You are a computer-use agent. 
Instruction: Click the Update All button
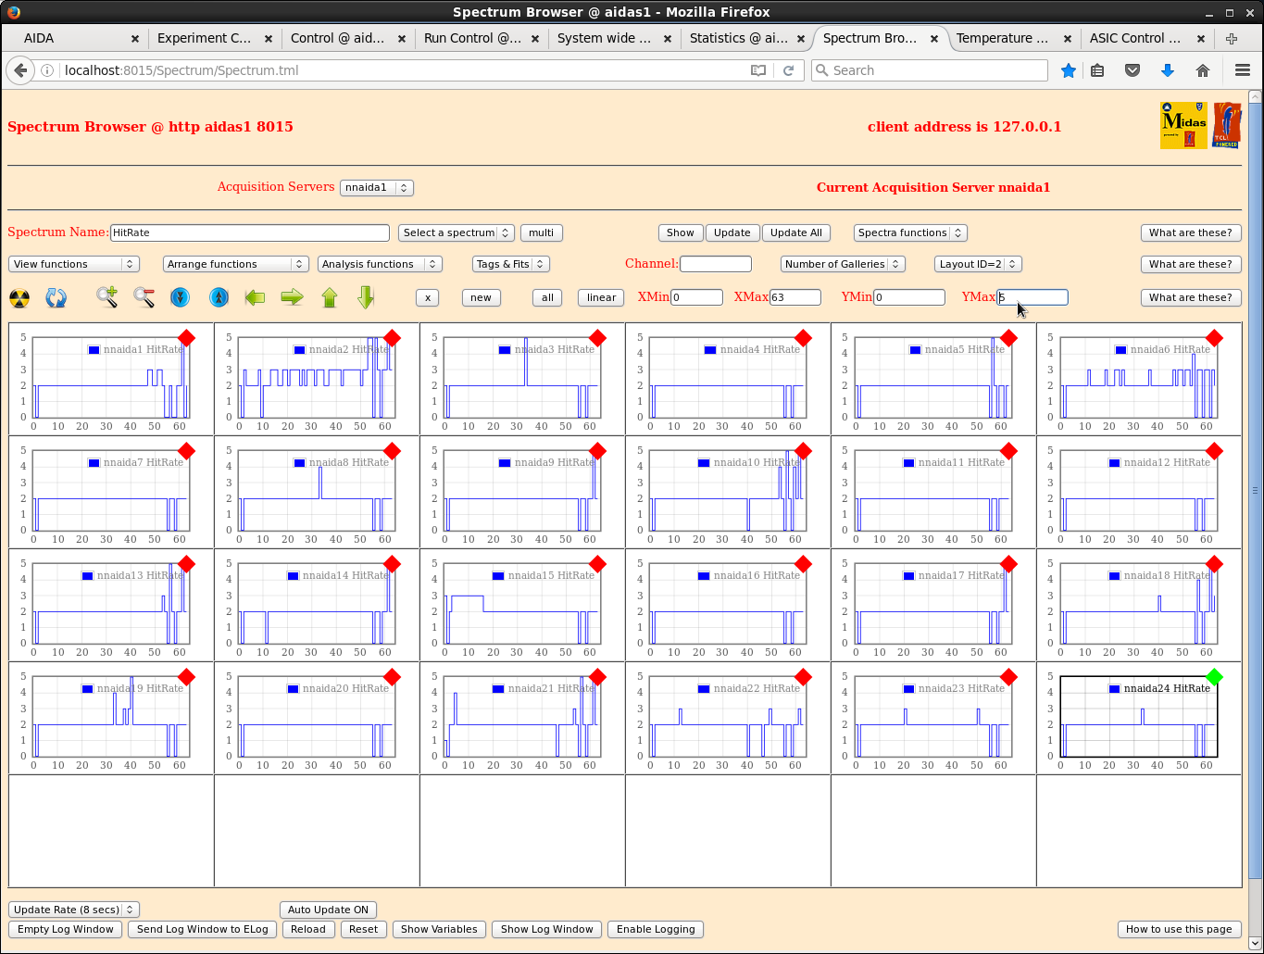click(795, 232)
